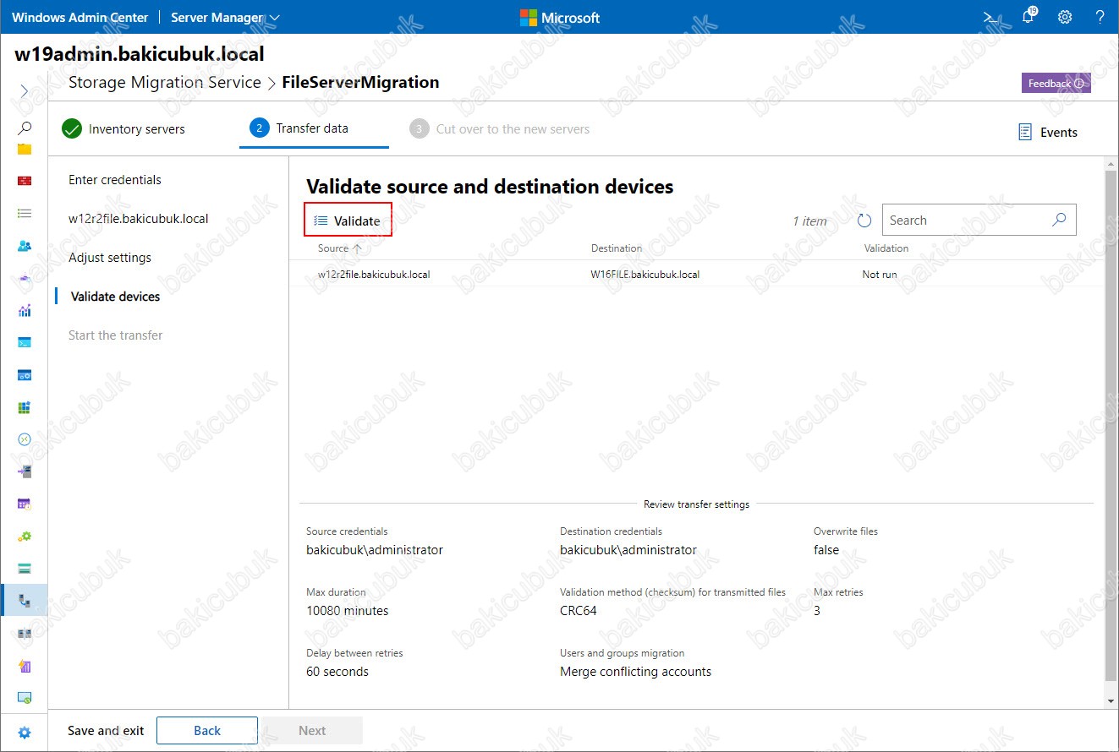Screen dimensions: 1119x752
Task: Open the Services green gears icon
Action: (x=25, y=537)
